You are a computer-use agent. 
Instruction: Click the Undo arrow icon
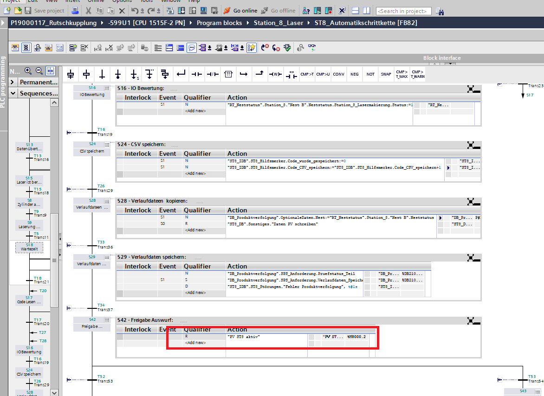(135, 10)
